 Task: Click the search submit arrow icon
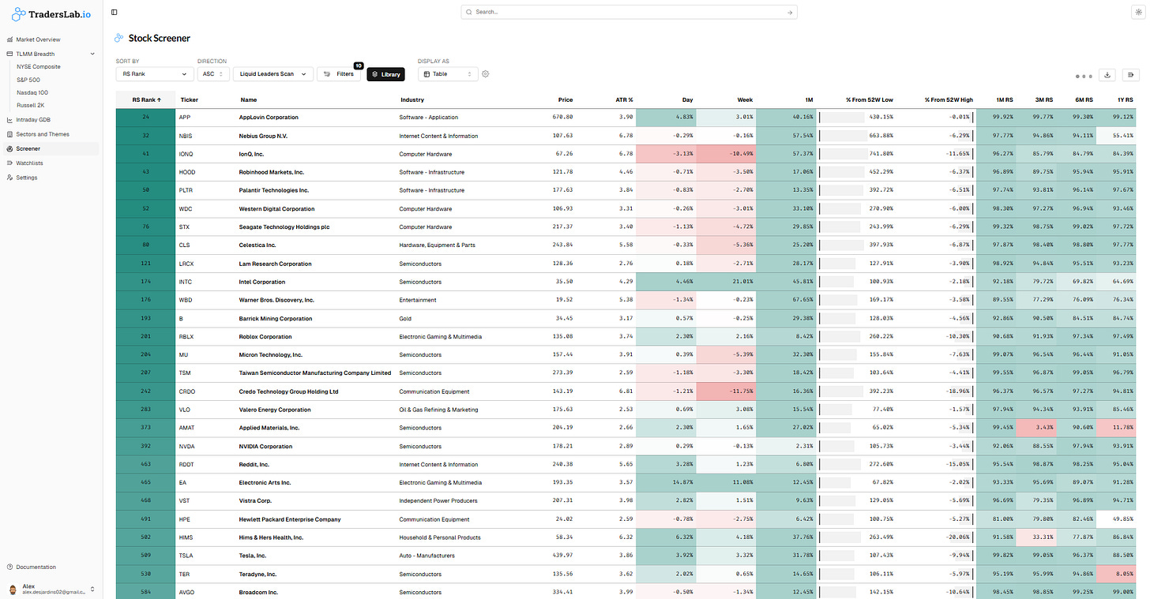click(789, 13)
